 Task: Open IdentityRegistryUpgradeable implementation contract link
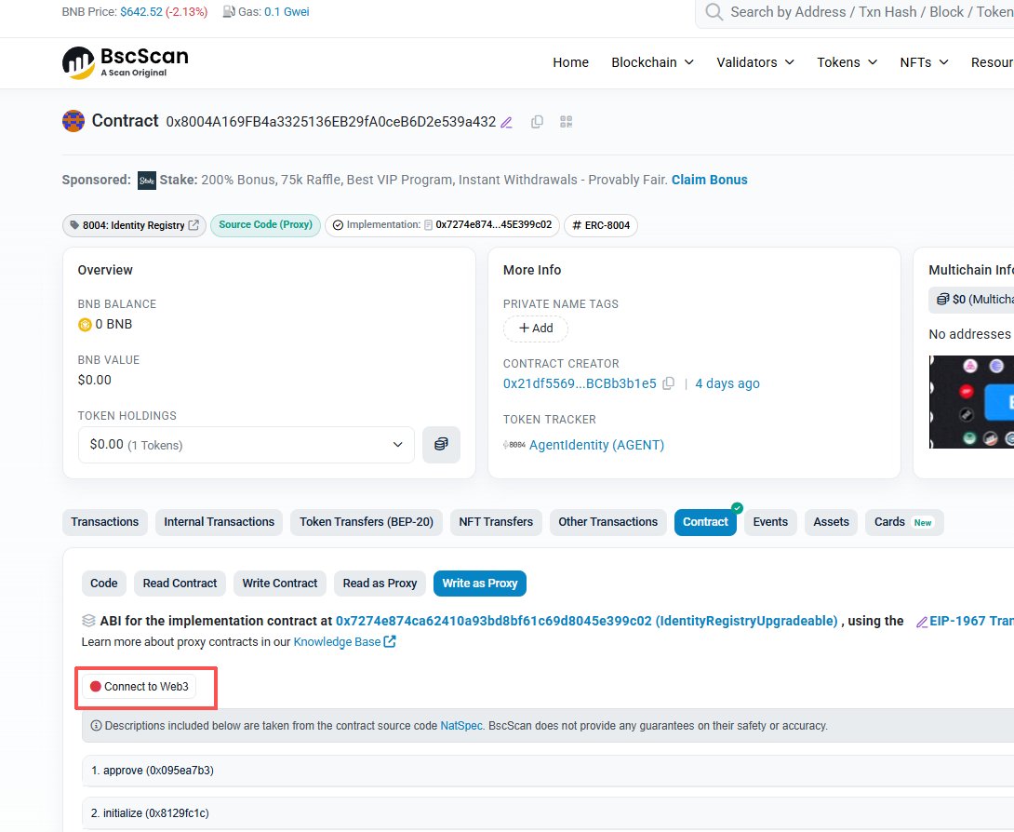[x=587, y=621]
